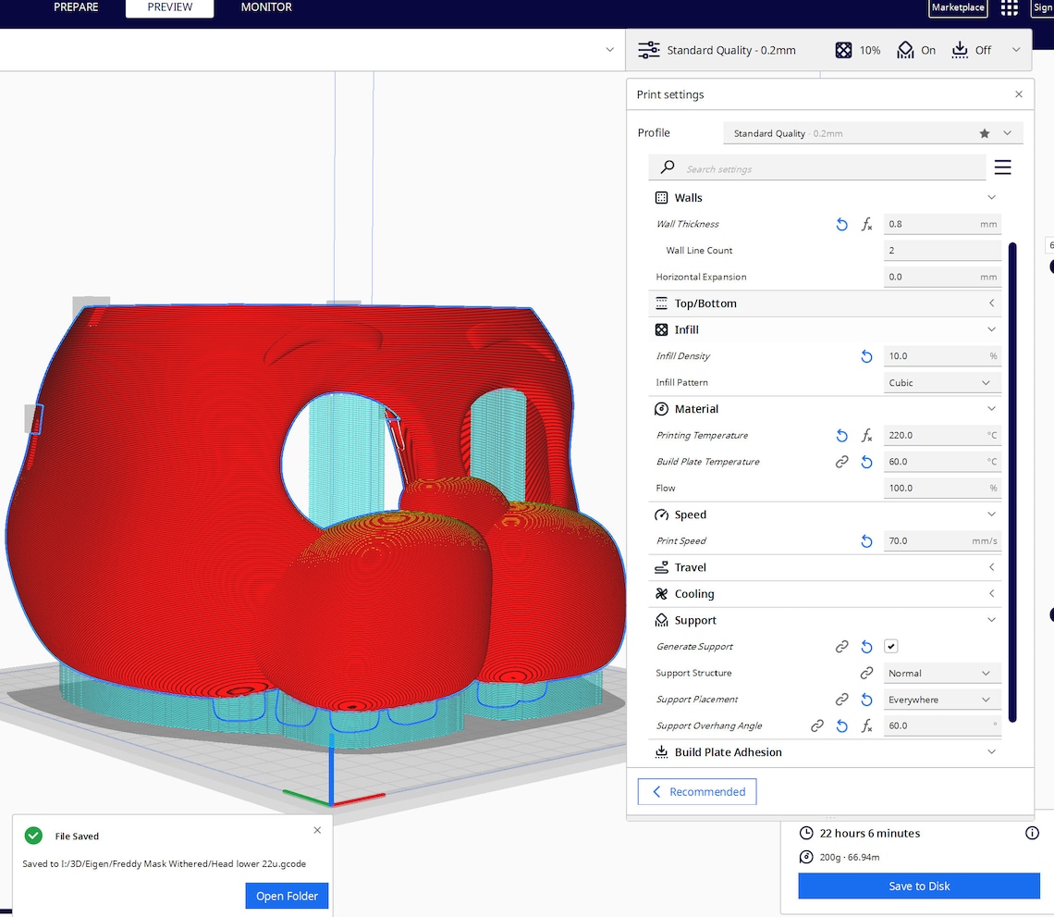The height and width of the screenshot is (917, 1054).
Task: Click the Walls section grid icon
Action: point(661,197)
